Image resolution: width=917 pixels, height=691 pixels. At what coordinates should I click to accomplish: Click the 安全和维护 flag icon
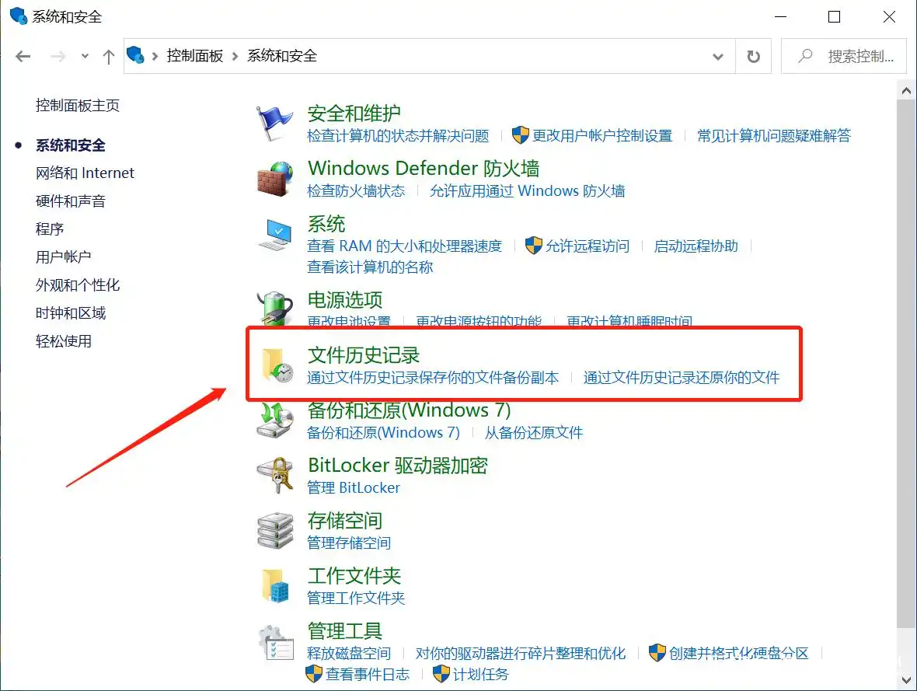point(274,122)
